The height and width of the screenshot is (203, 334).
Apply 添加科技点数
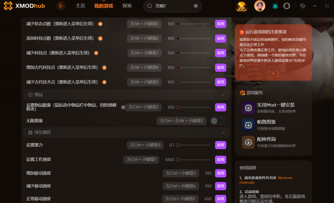pyautogui.click(x=220, y=38)
